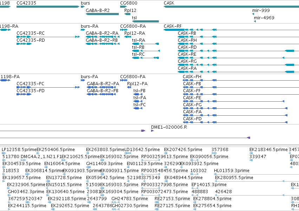Select protein CG42335-PD

coord(31,91)
